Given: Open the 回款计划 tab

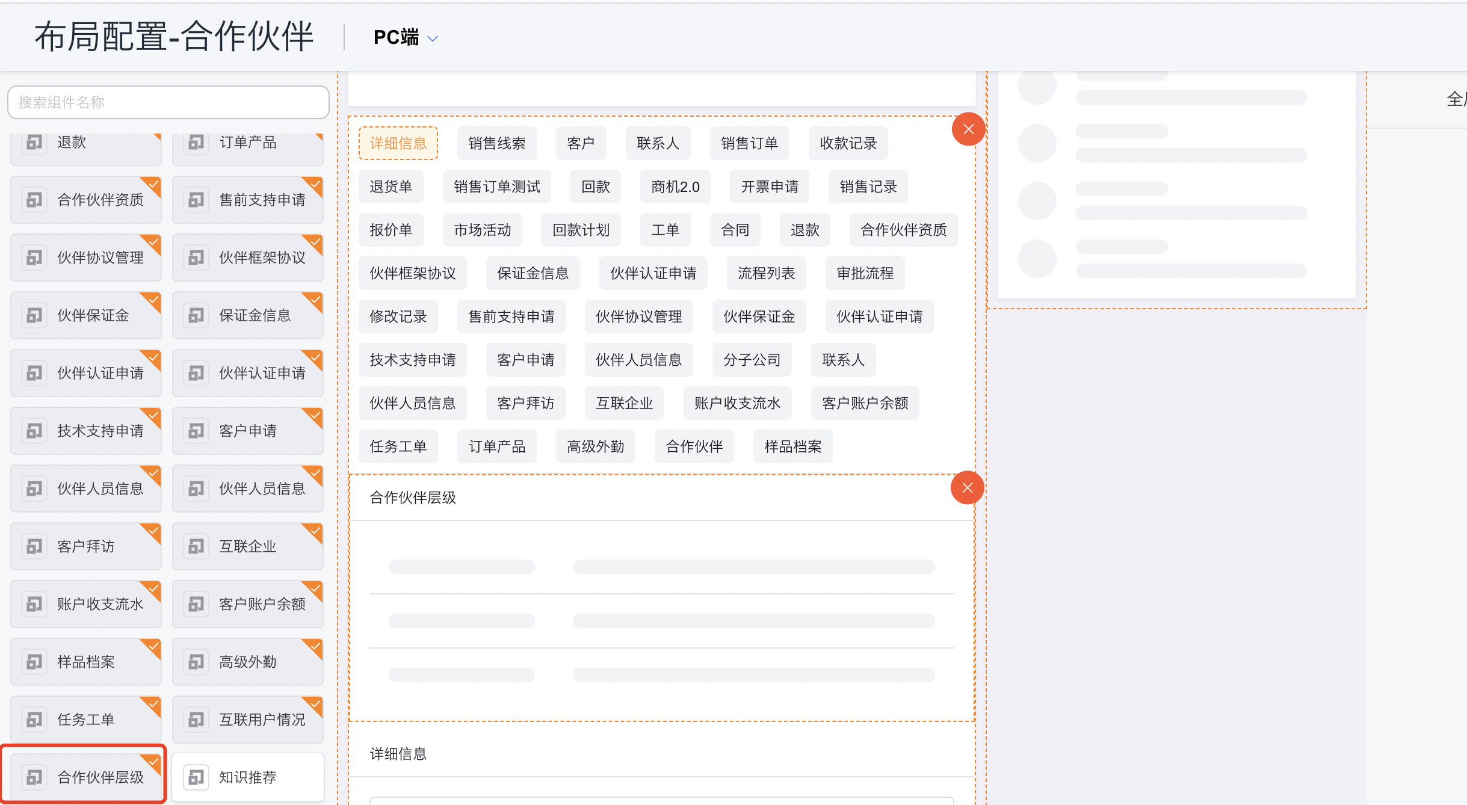Looking at the screenshot, I should 581,230.
